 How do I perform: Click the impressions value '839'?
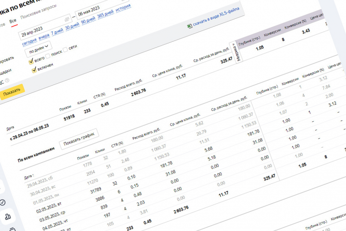point(104,207)
